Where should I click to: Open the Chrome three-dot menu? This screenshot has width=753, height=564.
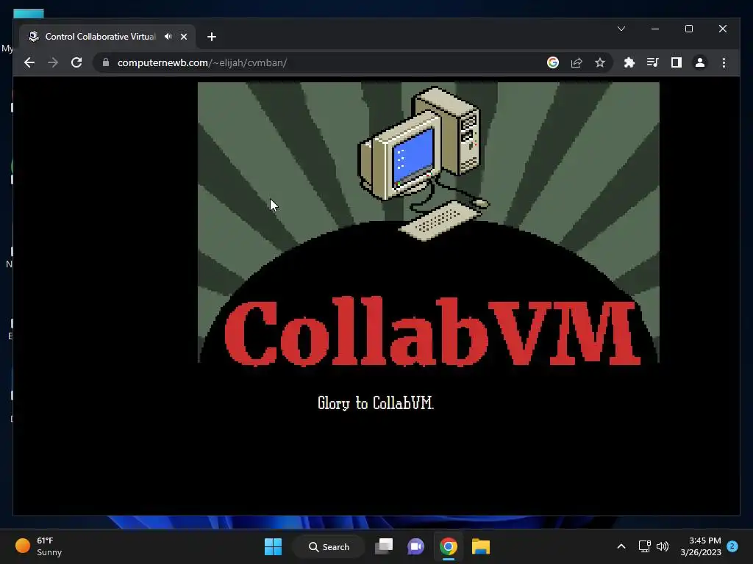tap(724, 62)
